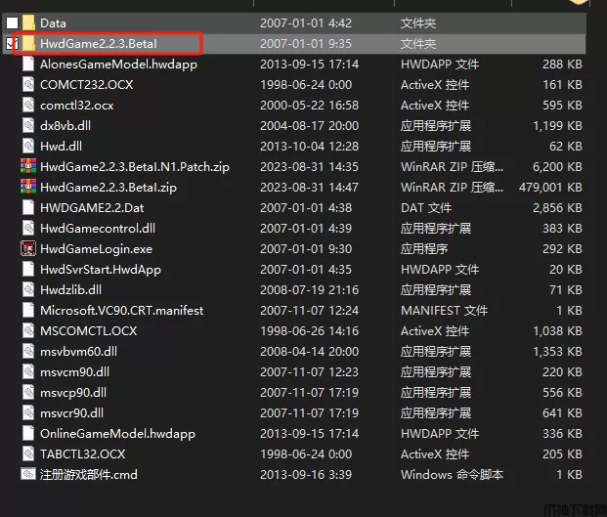Click the WinRAR icon of HwdGame2.2.3.BetaI.zip
The image size is (607, 517).
28,187
